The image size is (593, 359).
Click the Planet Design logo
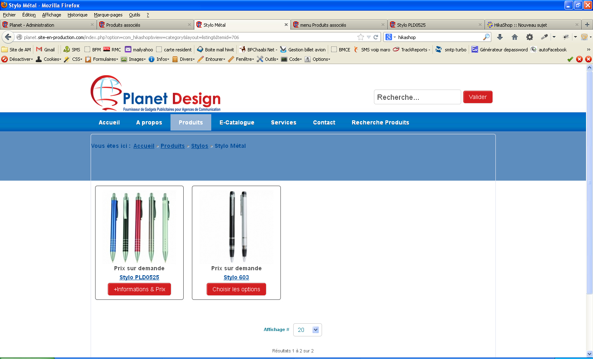click(x=156, y=93)
